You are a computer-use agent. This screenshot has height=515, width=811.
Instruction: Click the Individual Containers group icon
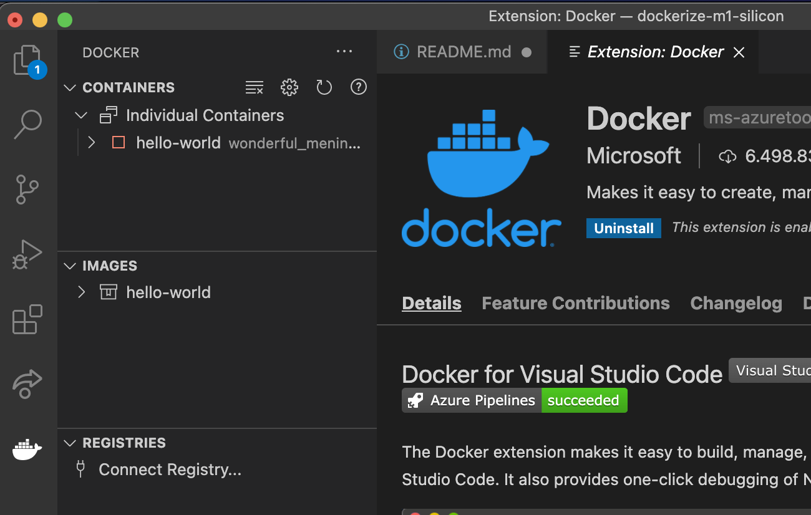(x=109, y=115)
